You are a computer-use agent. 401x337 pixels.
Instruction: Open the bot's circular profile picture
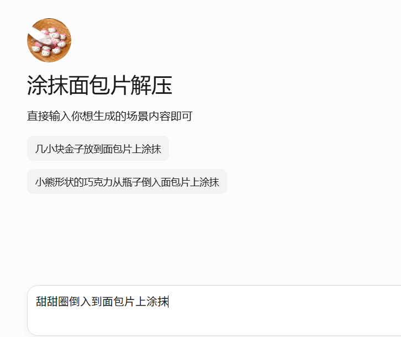49,40
